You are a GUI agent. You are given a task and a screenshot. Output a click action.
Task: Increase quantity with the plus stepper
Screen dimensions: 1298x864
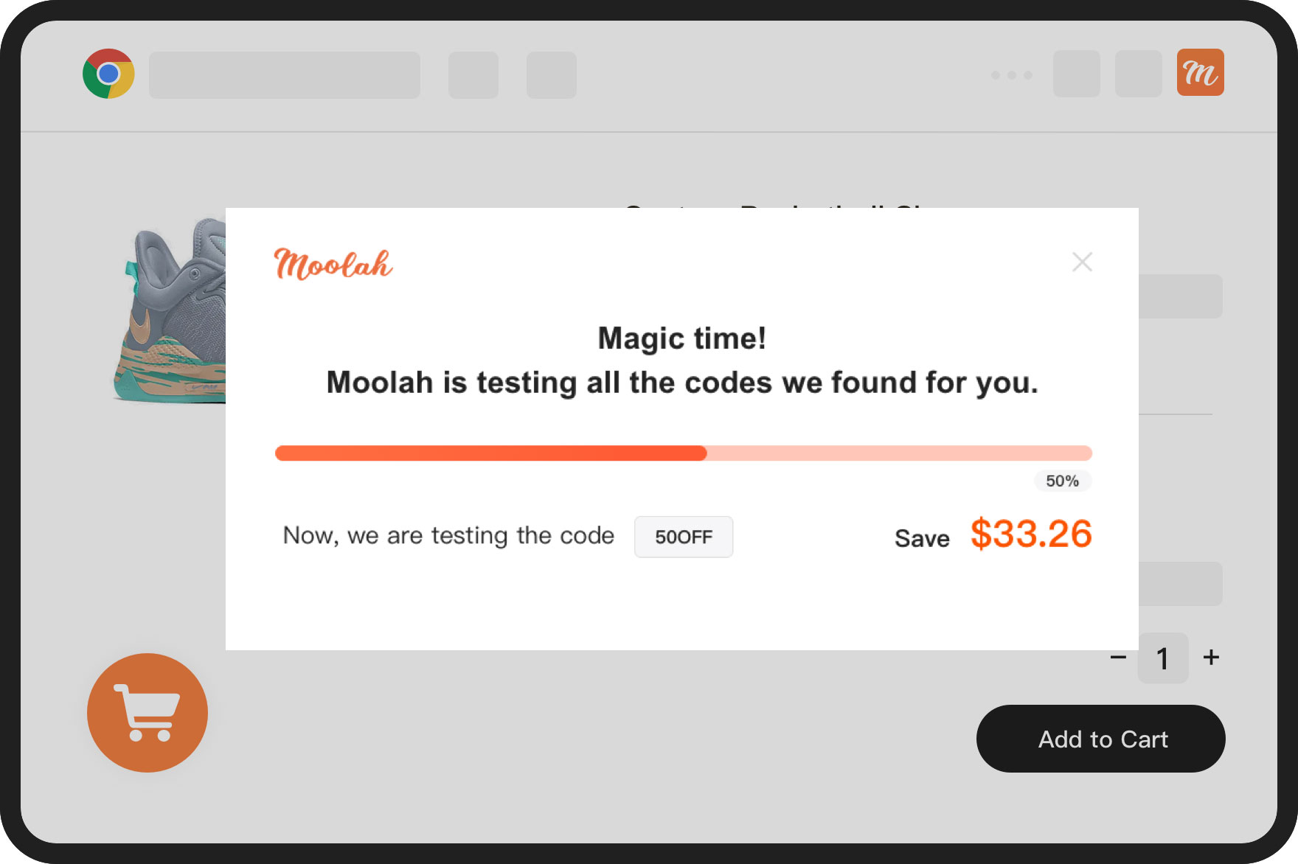1210,658
